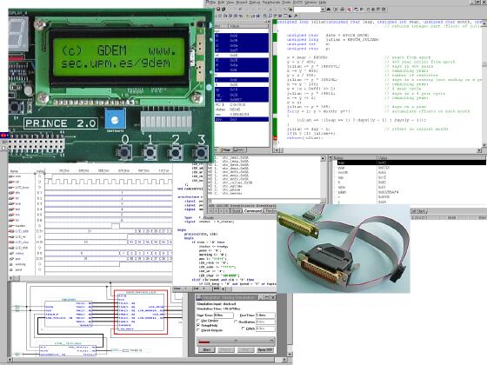The height and width of the screenshot is (365, 487).
Task: Click the output window scroll-up arrow
Action: [323, 159]
